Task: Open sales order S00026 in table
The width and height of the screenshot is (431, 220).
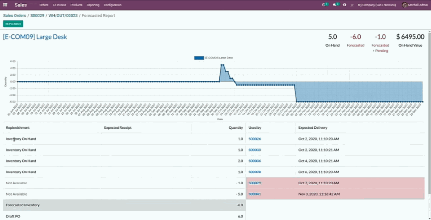Action: click(255, 139)
